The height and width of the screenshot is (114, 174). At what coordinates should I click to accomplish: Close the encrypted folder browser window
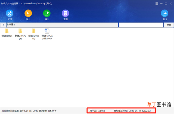point(171,4)
